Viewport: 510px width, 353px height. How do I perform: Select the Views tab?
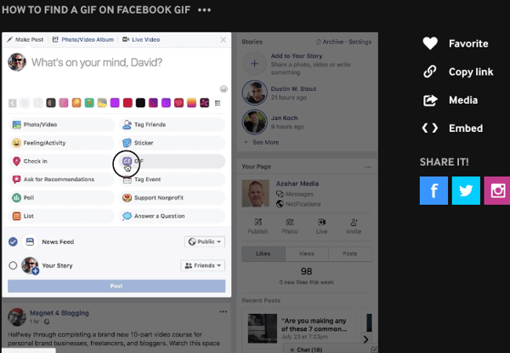[307, 253]
